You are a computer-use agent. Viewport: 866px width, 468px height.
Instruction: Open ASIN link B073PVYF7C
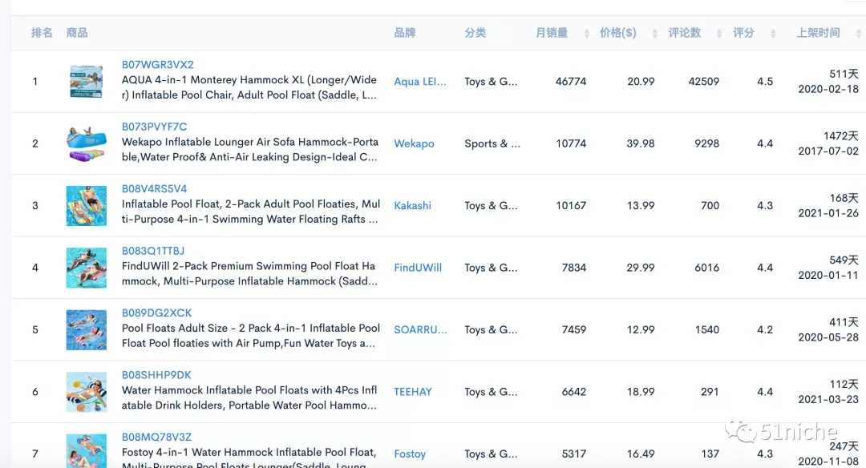click(x=154, y=127)
